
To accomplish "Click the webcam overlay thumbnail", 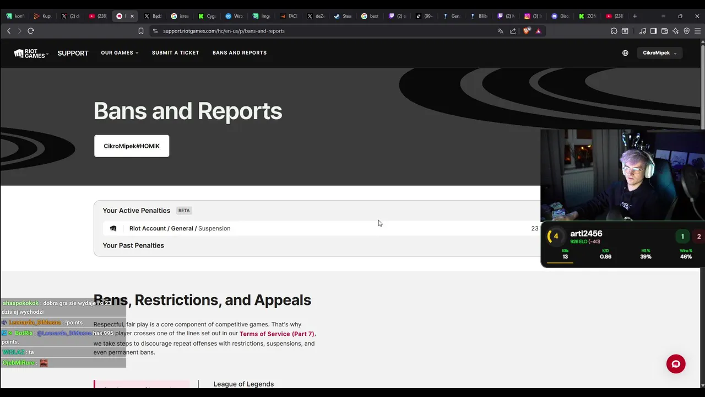I will pyautogui.click(x=622, y=175).
